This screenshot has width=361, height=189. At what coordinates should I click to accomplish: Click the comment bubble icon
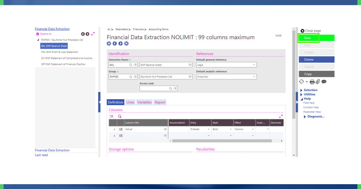[324, 82]
